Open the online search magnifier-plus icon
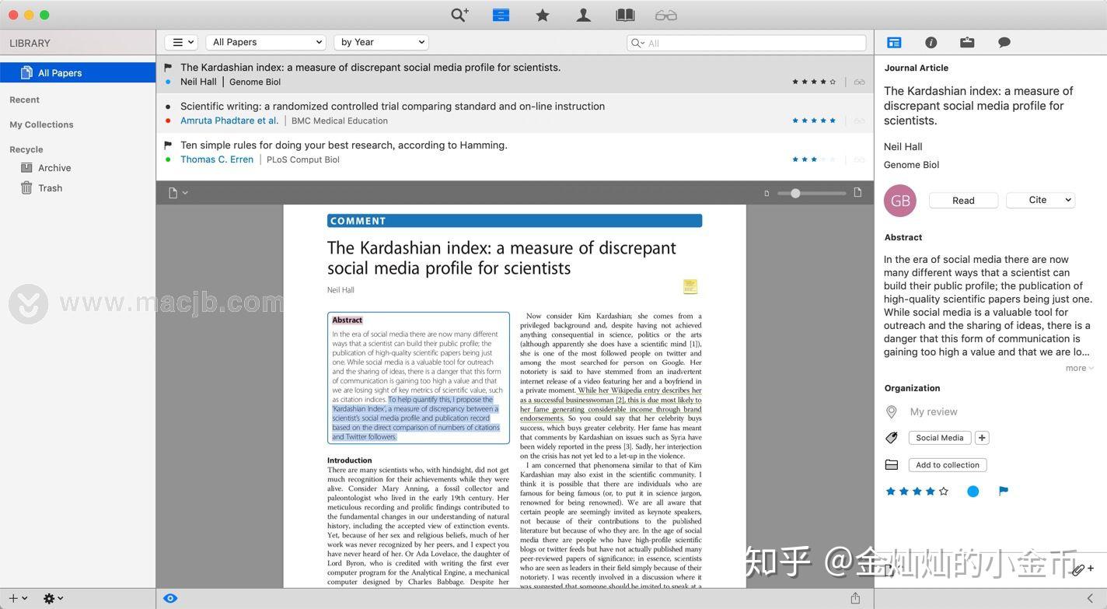This screenshot has height=609, width=1107. coord(459,15)
